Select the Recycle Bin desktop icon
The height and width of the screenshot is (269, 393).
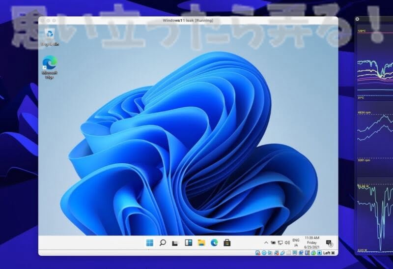coord(50,37)
